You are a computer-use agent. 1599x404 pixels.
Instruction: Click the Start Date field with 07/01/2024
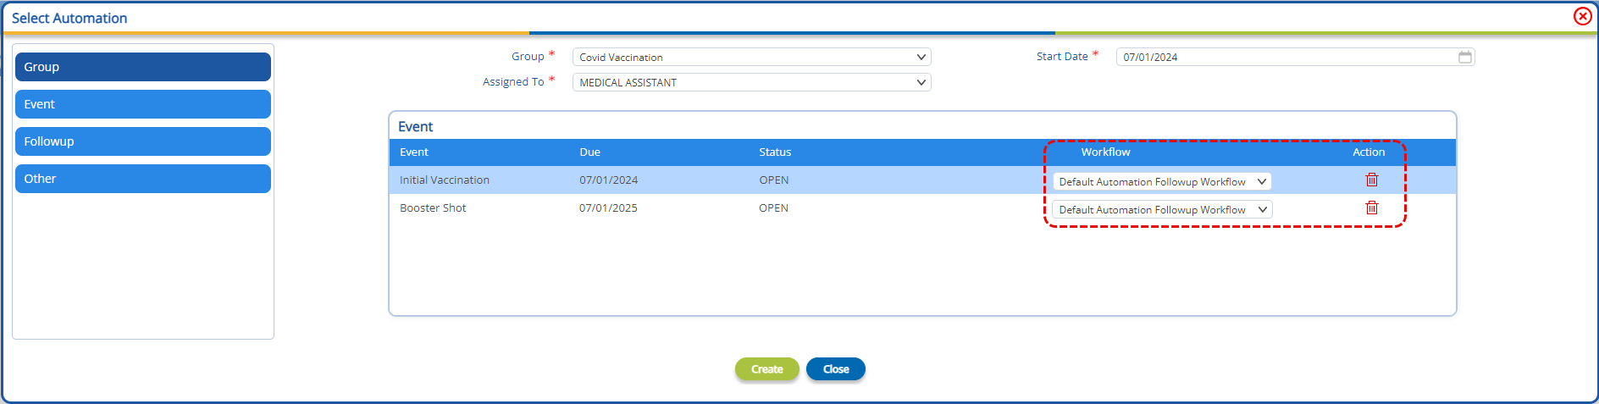[x=1295, y=57]
